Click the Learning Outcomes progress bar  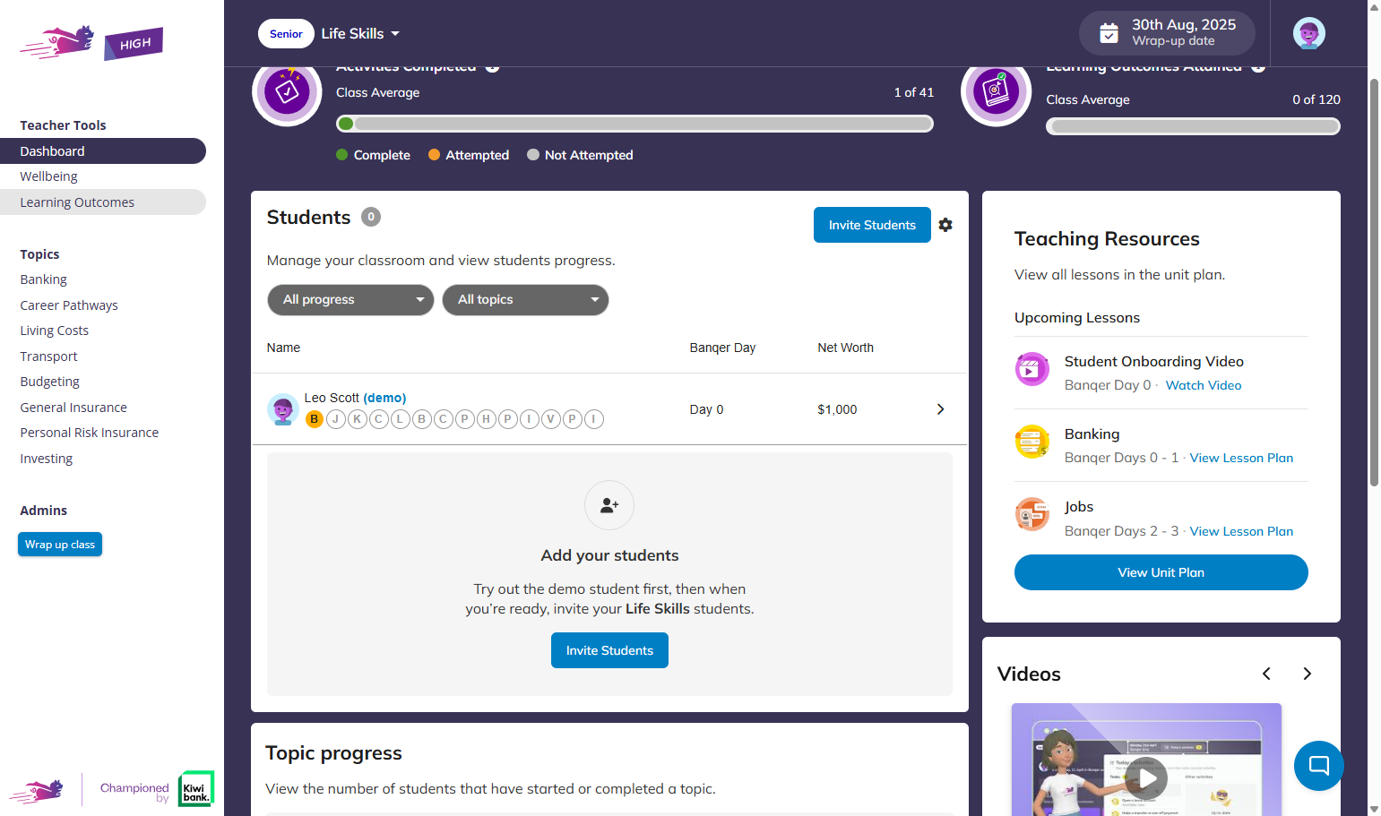(x=1193, y=126)
